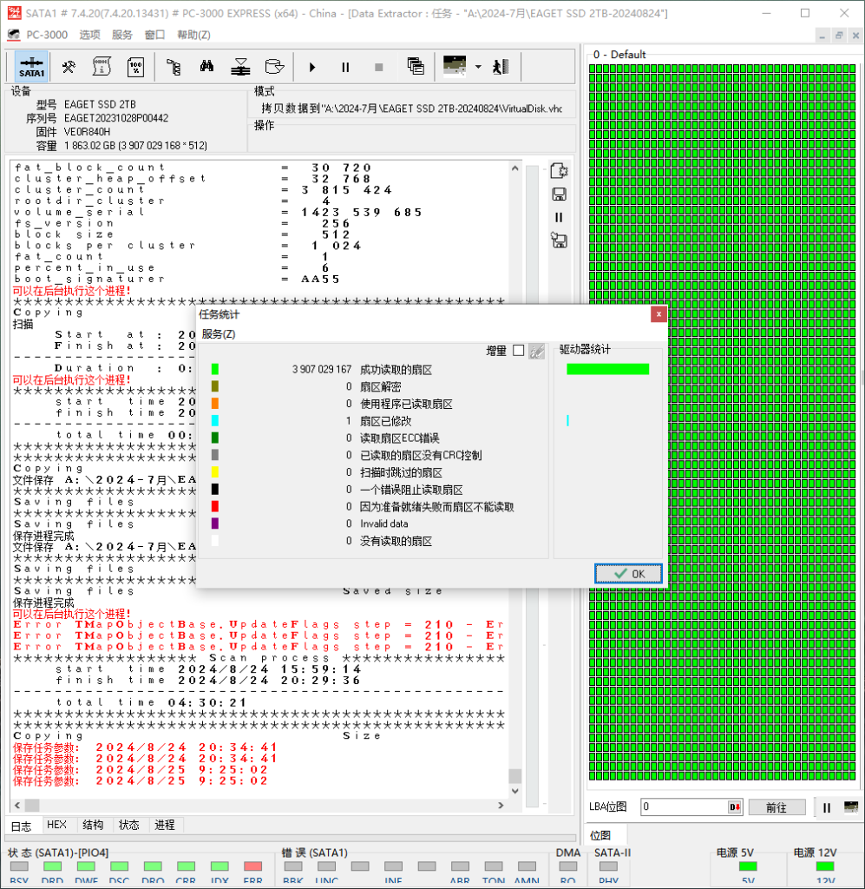Click the orange swatch for 使用程序已读取扇区
The width and height of the screenshot is (865, 889).
click(214, 403)
